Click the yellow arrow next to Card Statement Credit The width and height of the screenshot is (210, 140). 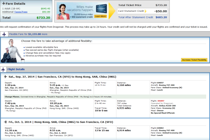pos(145,11)
